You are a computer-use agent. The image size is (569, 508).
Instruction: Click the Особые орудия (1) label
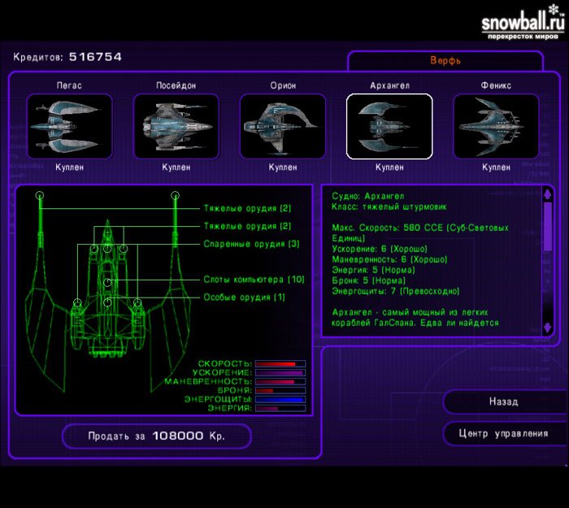click(244, 297)
